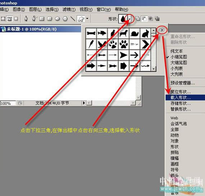Choose 复位形状 from the flyout
The width and height of the screenshot is (205, 196).
pos(181,92)
